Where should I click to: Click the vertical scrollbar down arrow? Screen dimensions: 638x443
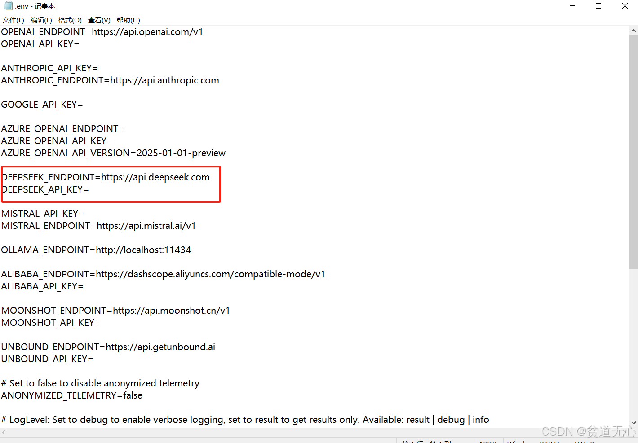pyautogui.click(x=634, y=423)
